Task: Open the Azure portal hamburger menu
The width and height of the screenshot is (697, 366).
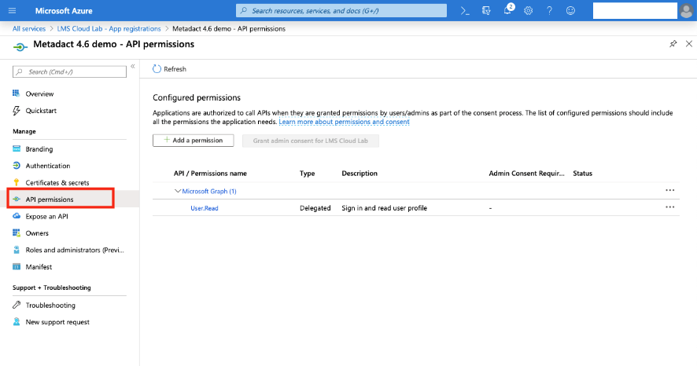Action: tap(12, 11)
